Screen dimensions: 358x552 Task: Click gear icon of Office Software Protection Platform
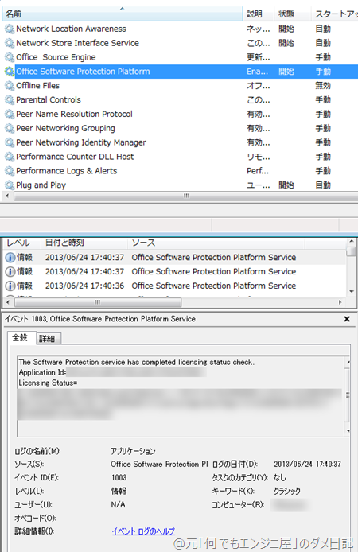[10, 72]
